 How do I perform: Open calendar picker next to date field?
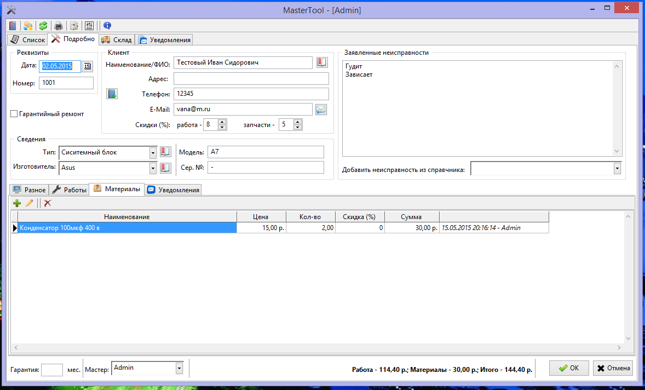coord(87,66)
